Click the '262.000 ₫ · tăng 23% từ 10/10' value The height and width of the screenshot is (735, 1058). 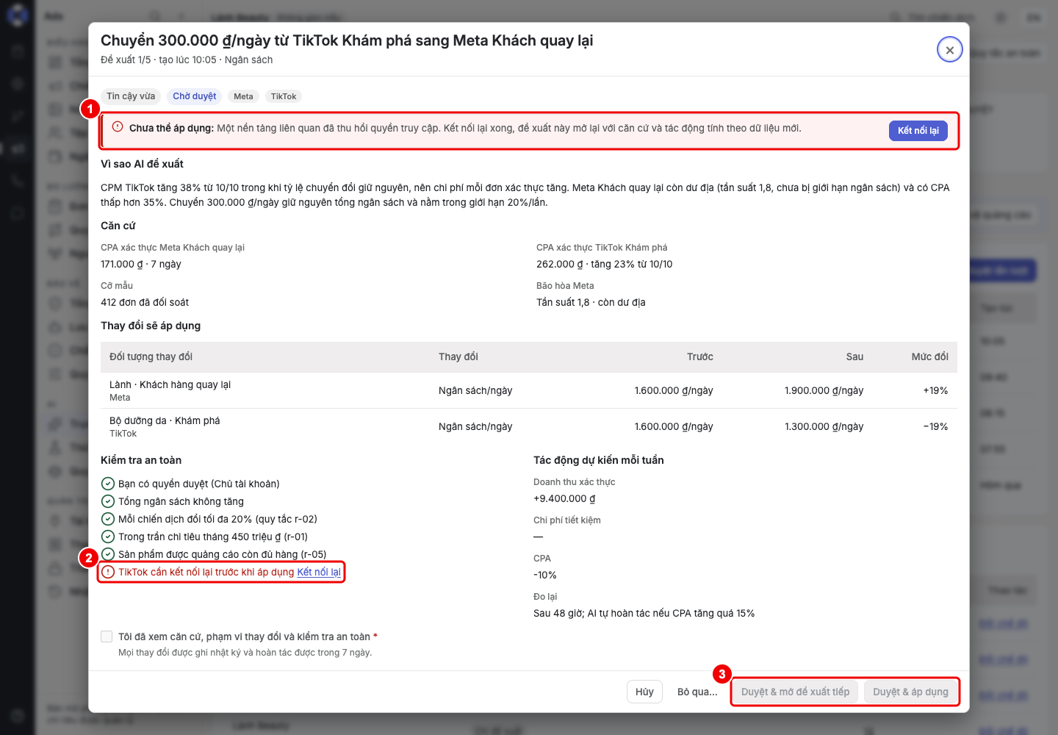pos(604,264)
